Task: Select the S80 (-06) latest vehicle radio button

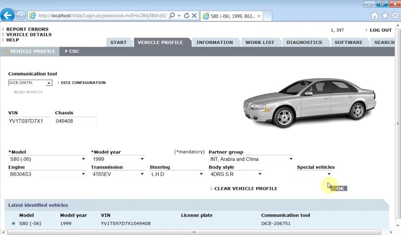Action: pos(13,223)
